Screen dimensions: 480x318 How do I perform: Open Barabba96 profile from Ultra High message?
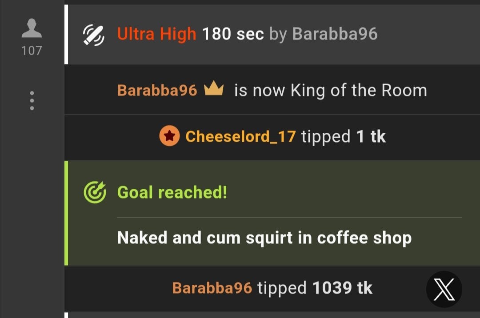coord(335,34)
